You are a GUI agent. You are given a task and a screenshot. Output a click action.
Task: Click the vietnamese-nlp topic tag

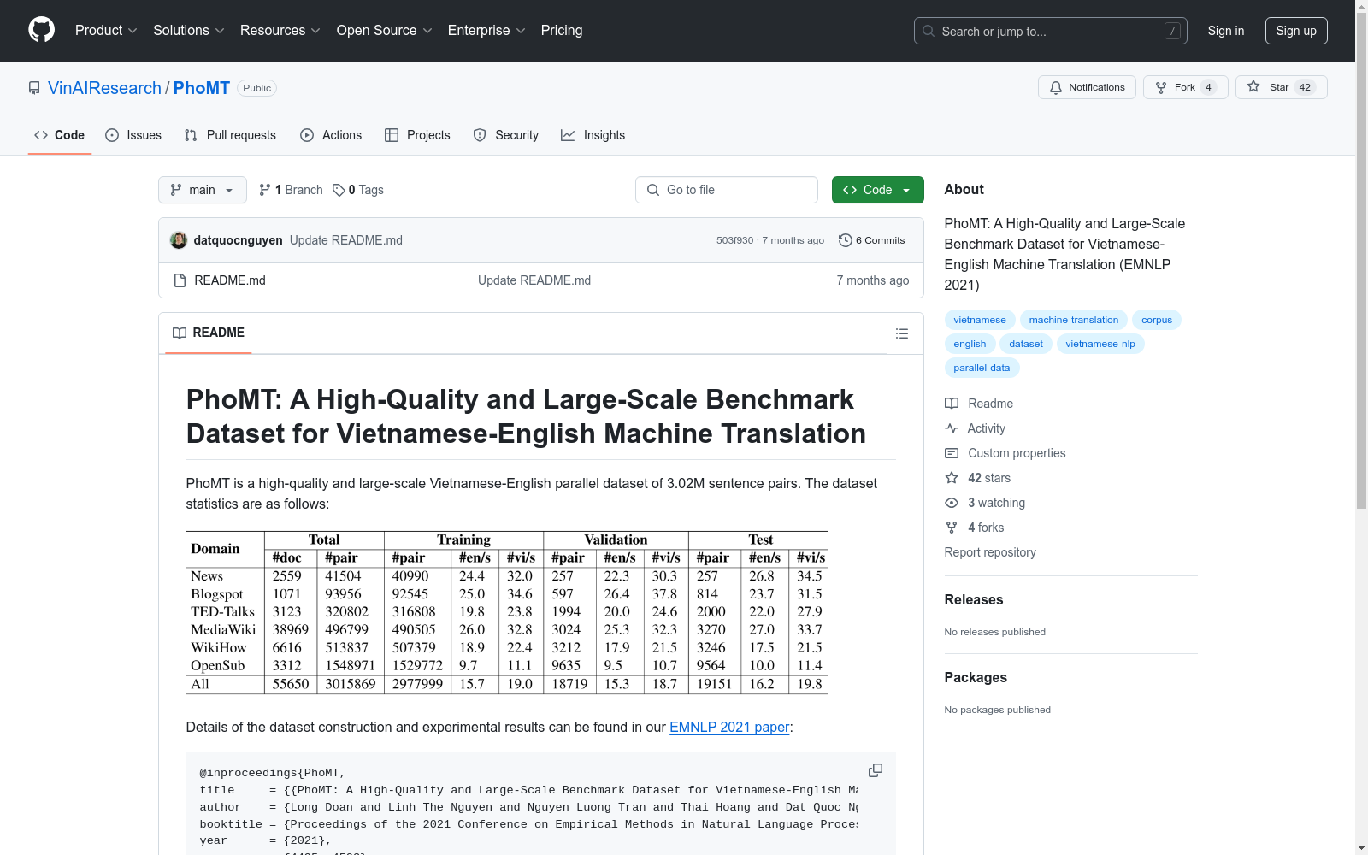pos(1100,344)
